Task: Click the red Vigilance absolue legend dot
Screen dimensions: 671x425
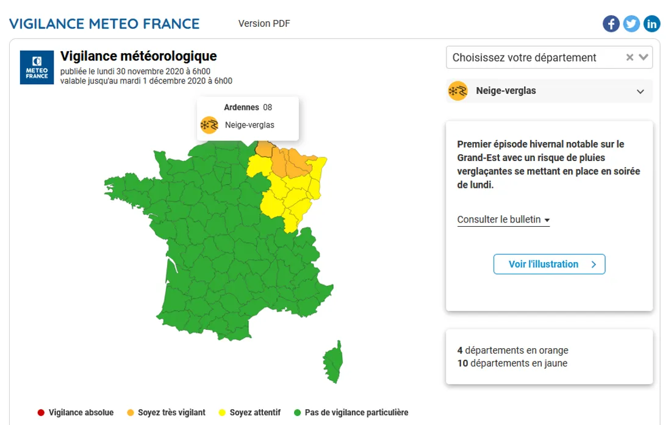Action: pos(41,412)
